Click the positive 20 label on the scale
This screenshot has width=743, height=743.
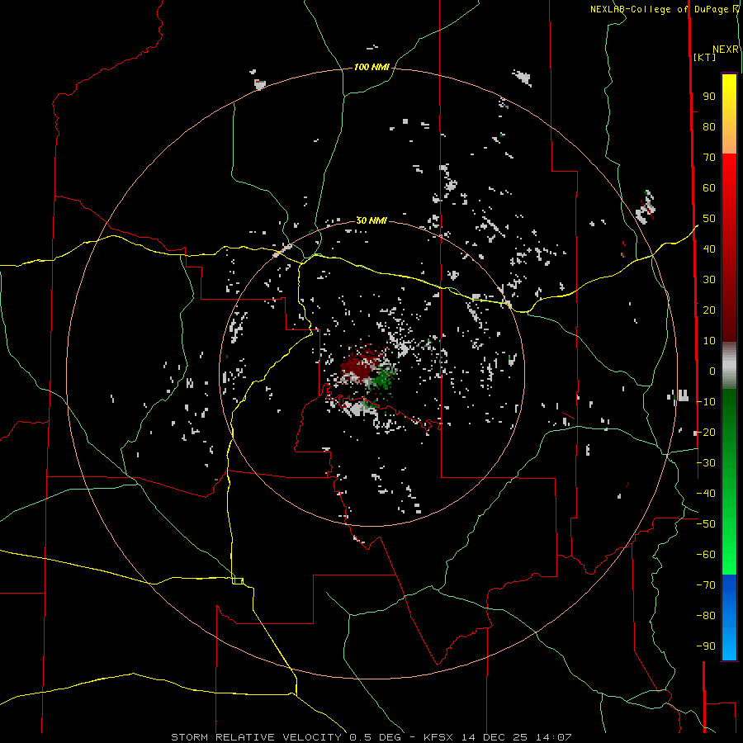tap(709, 310)
